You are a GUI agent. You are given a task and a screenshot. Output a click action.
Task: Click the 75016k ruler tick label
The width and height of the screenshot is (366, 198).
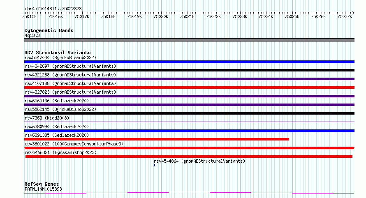click(56, 16)
